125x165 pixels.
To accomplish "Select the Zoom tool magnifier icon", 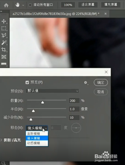I will (x=3, y=163).
